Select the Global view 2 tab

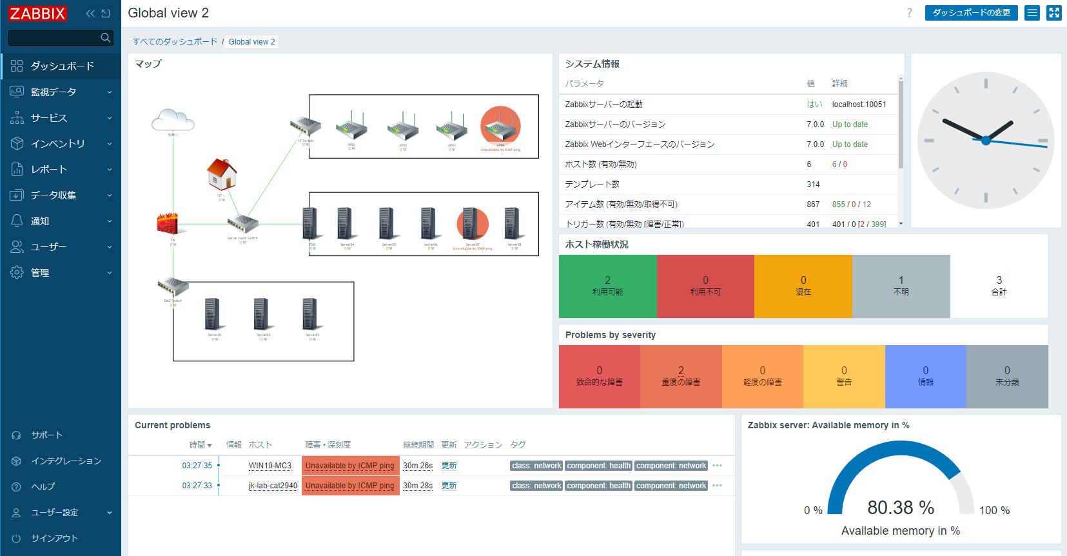(251, 42)
